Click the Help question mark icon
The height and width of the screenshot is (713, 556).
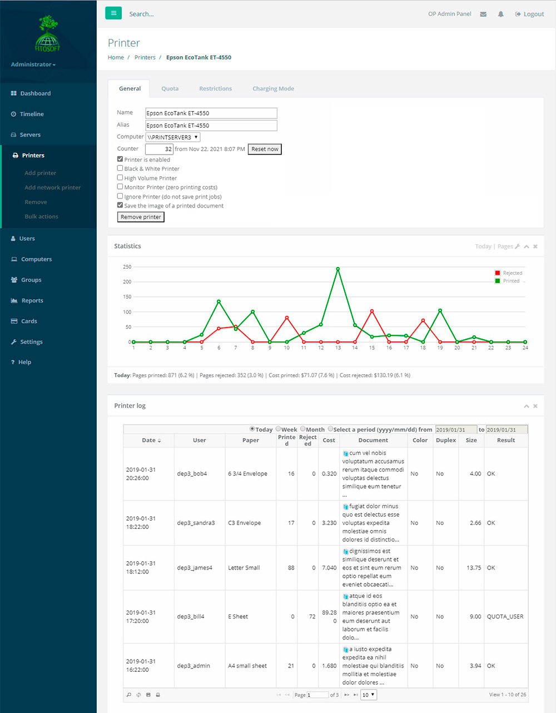click(x=13, y=362)
